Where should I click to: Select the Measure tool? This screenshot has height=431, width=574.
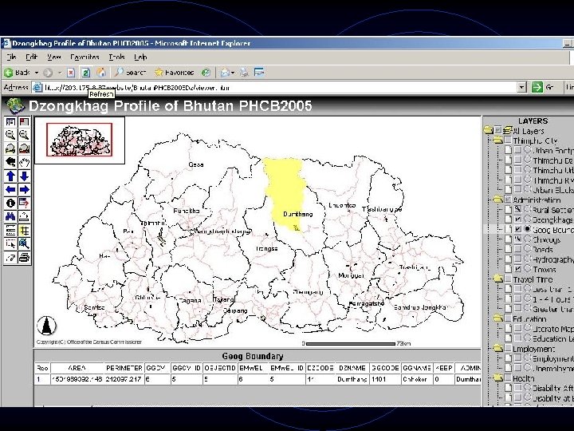[x=24, y=216]
